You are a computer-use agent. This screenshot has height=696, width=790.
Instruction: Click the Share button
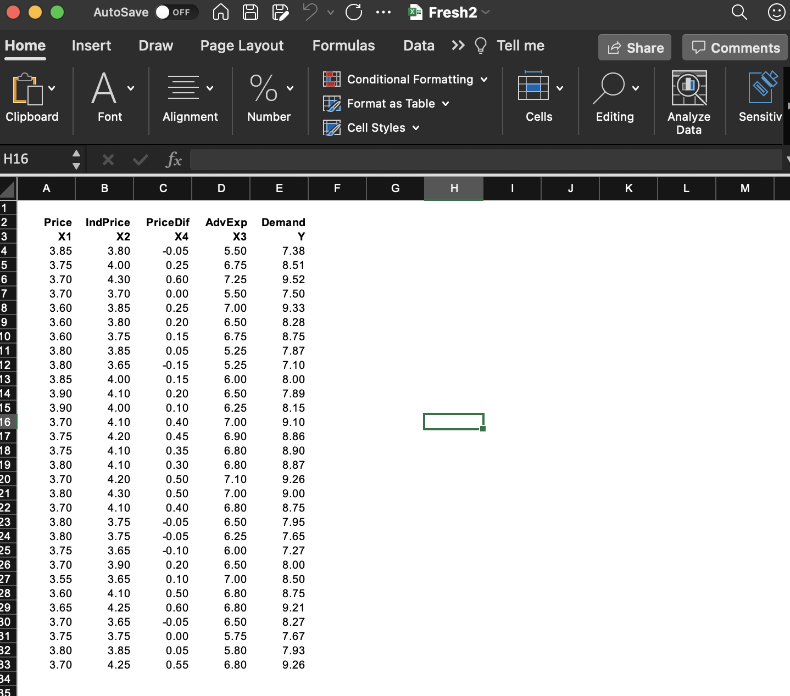[635, 48]
